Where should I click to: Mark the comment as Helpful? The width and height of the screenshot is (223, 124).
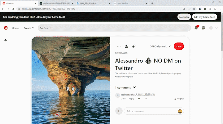pyautogui.click(x=179, y=99)
